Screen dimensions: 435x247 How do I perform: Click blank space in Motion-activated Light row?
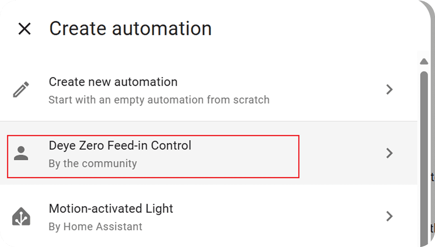[279, 216]
